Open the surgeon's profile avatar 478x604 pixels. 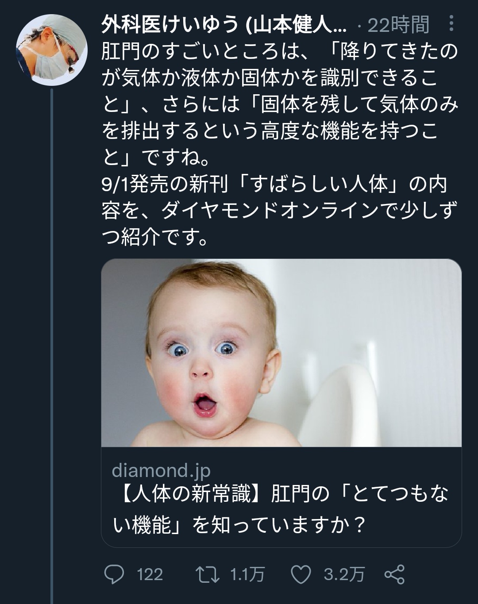pyautogui.click(x=51, y=50)
